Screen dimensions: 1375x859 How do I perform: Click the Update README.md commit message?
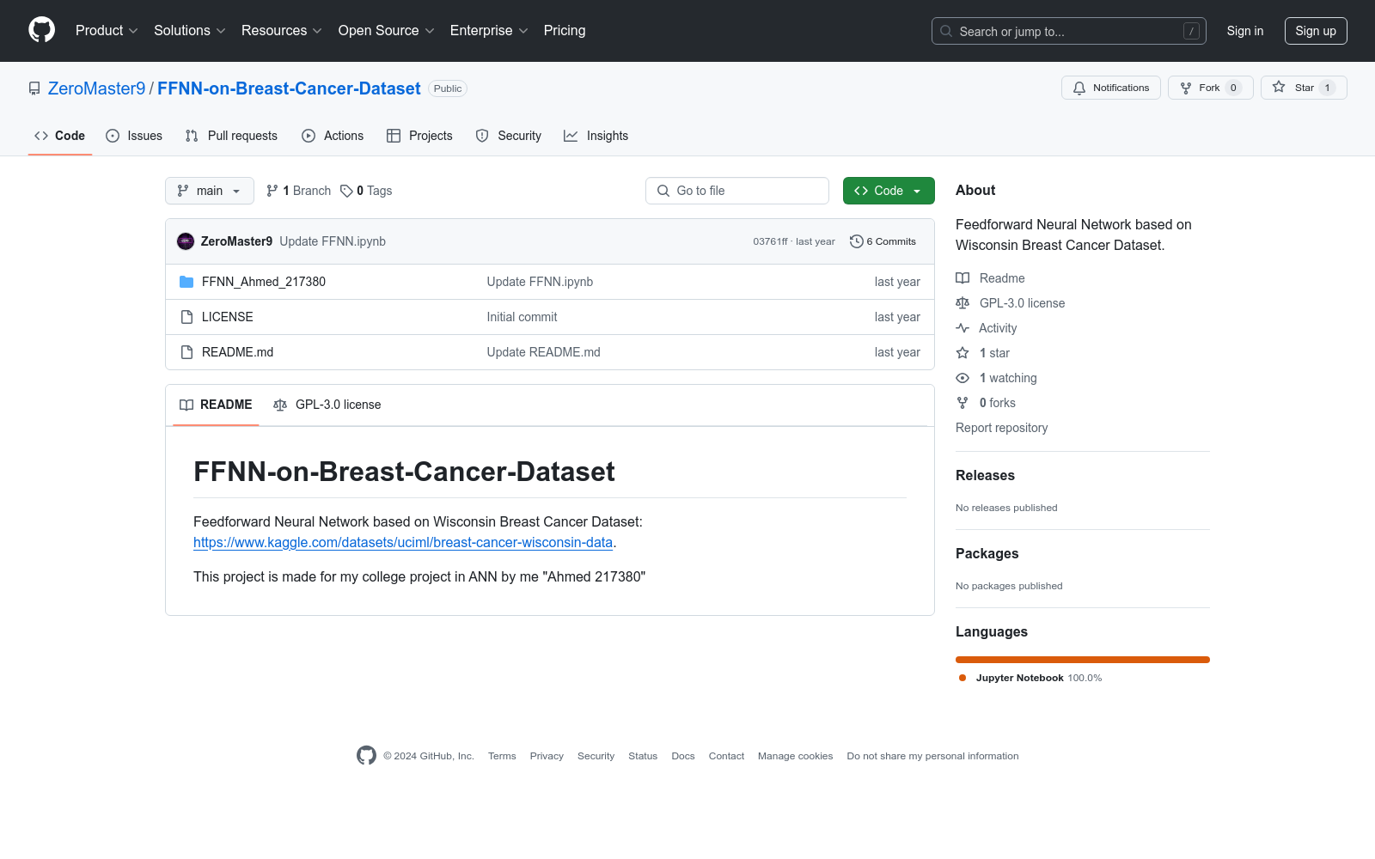pyautogui.click(x=543, y=352)
